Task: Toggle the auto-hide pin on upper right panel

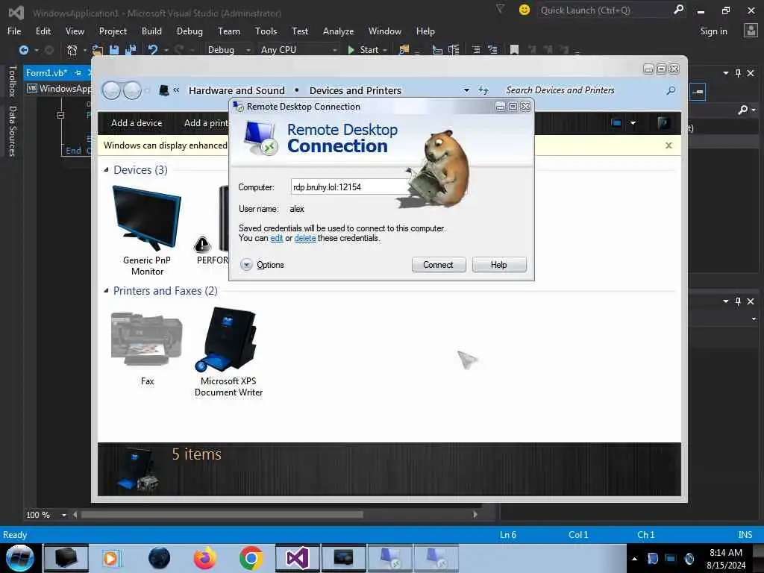Action: [x=738, y=73]
